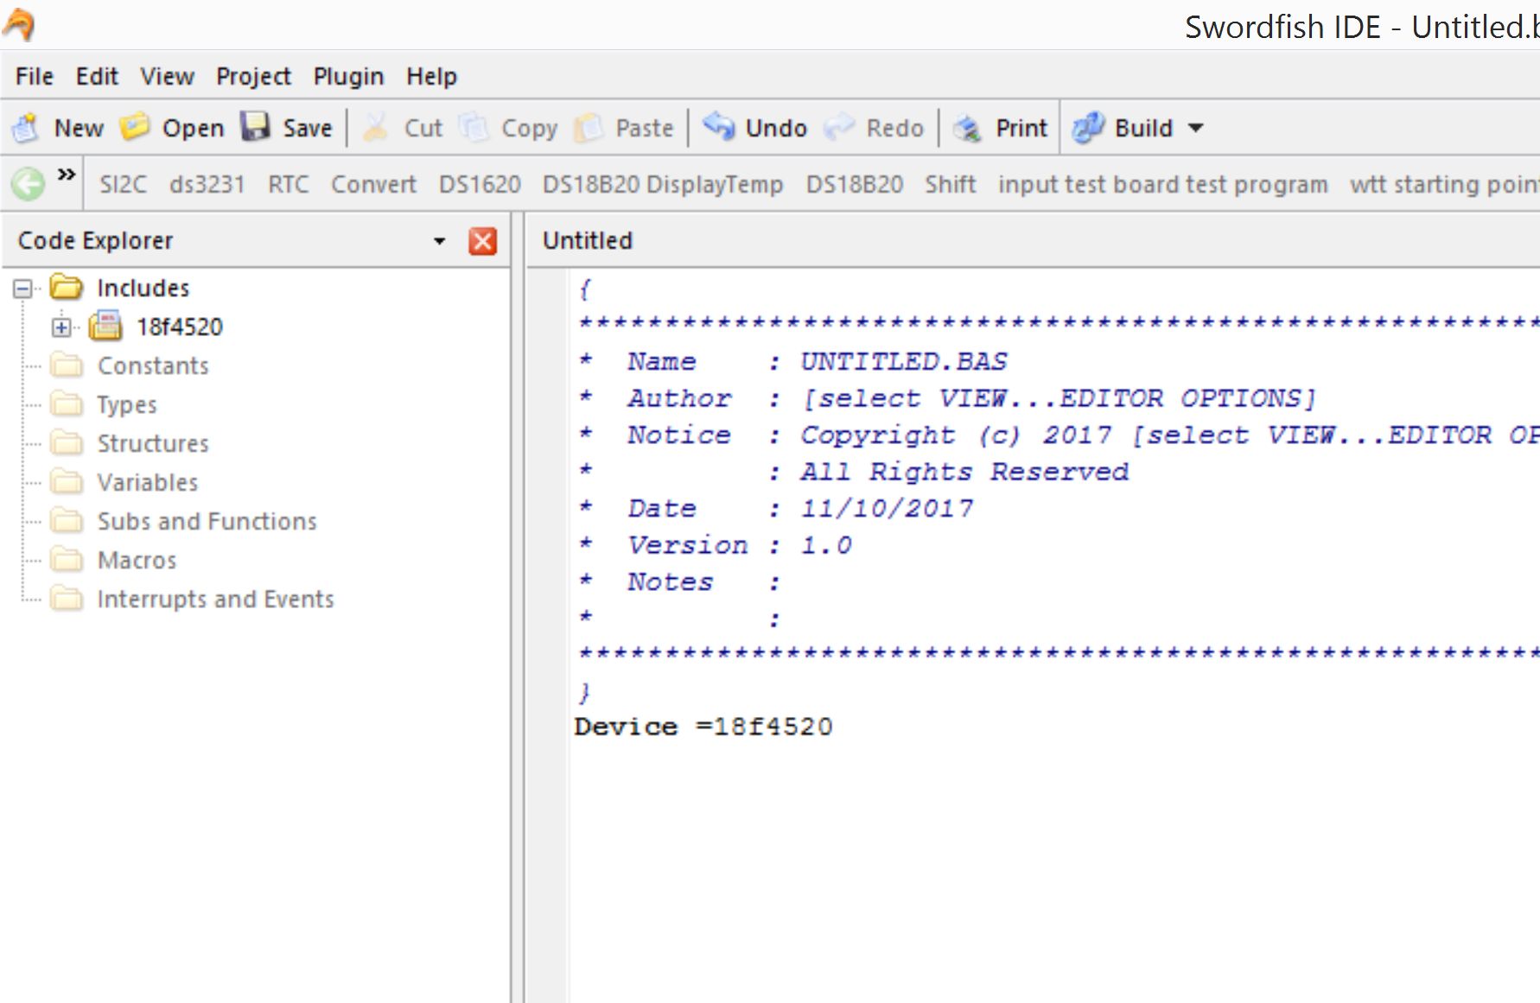Screen dimensions: 1540x1003
Task: Open the File menu
Action: tap(35, 77)
